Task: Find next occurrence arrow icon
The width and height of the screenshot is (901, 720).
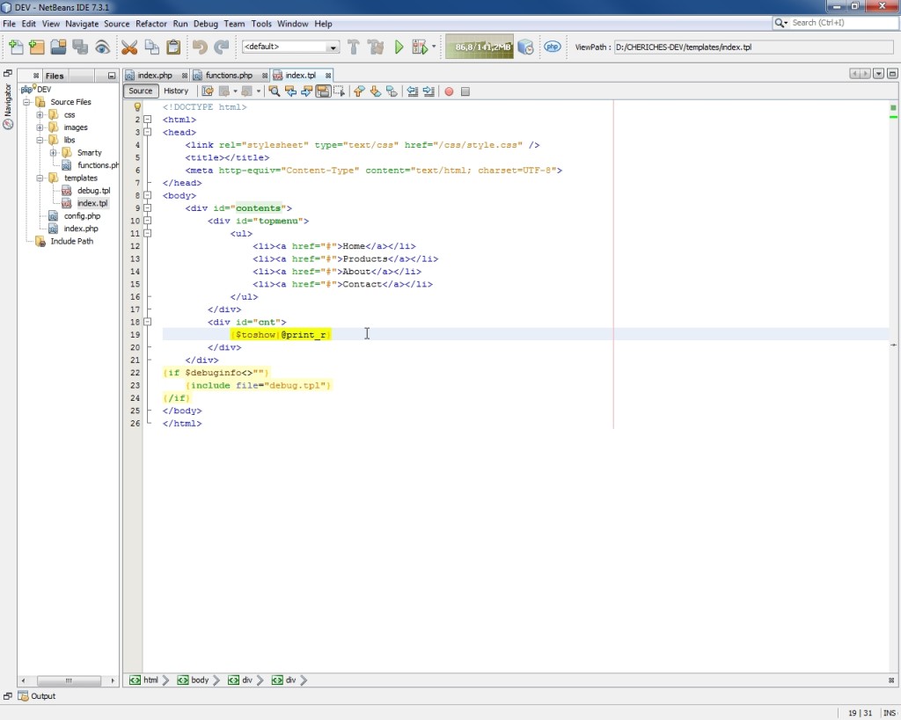Action: coord(306,91)
